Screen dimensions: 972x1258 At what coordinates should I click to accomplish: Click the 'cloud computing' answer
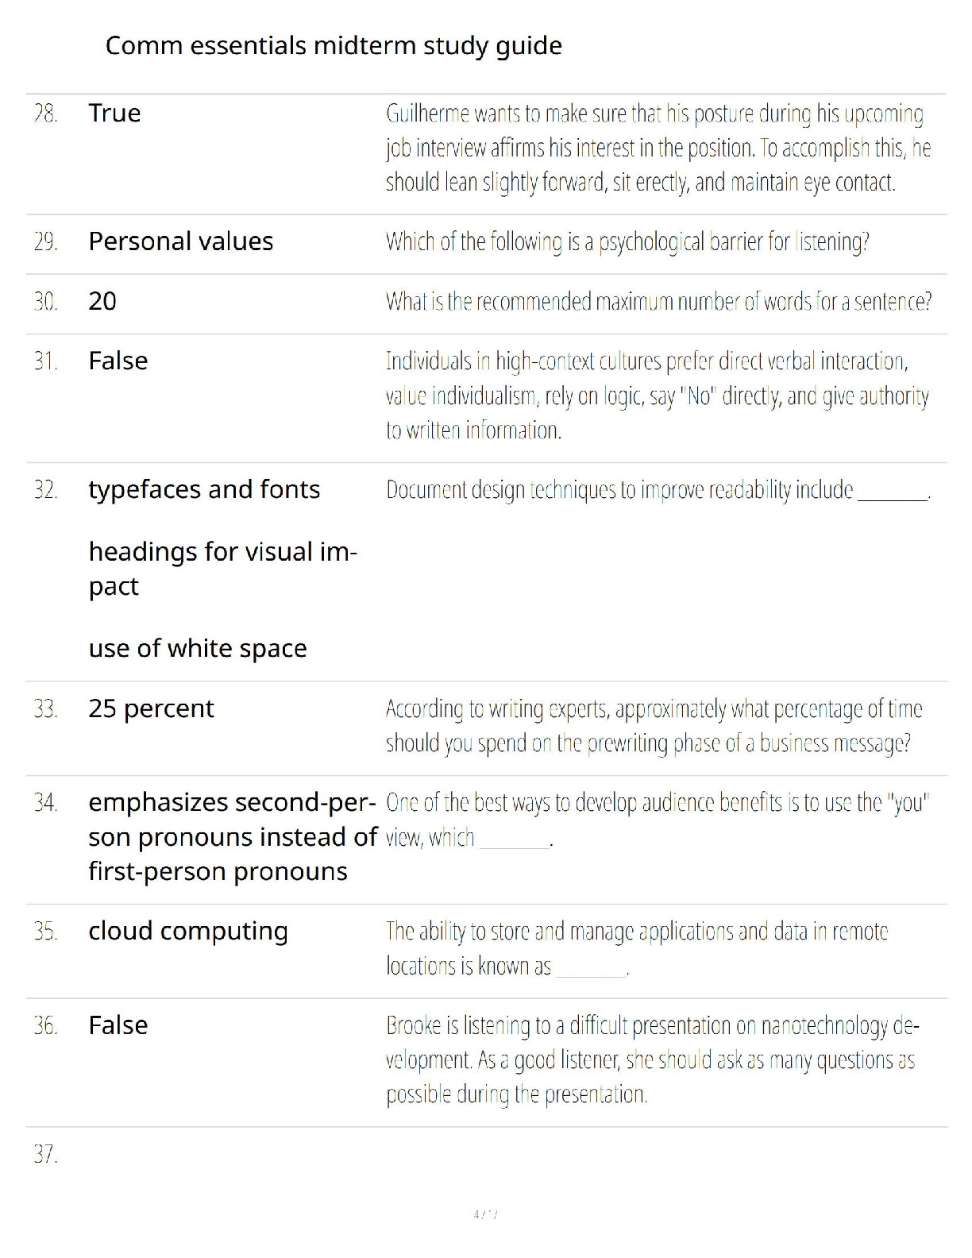click(x=188, y=932)
